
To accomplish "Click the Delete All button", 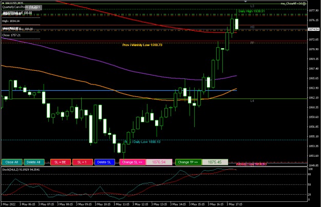I will tap(34, 162).
